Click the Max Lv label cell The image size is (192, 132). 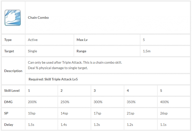(82, 40)
